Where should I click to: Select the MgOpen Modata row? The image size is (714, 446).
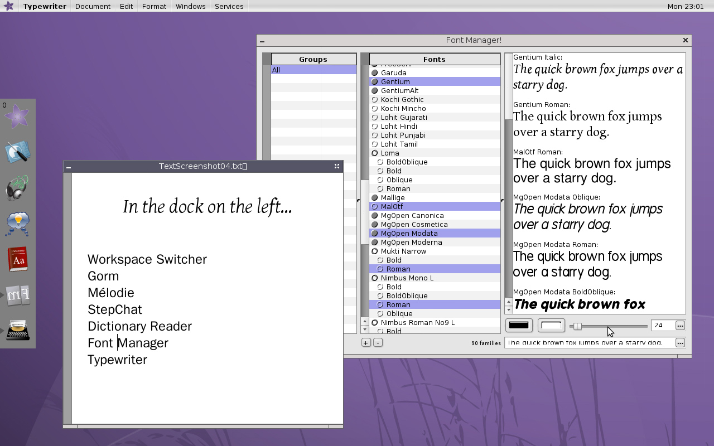pos(435,234)
